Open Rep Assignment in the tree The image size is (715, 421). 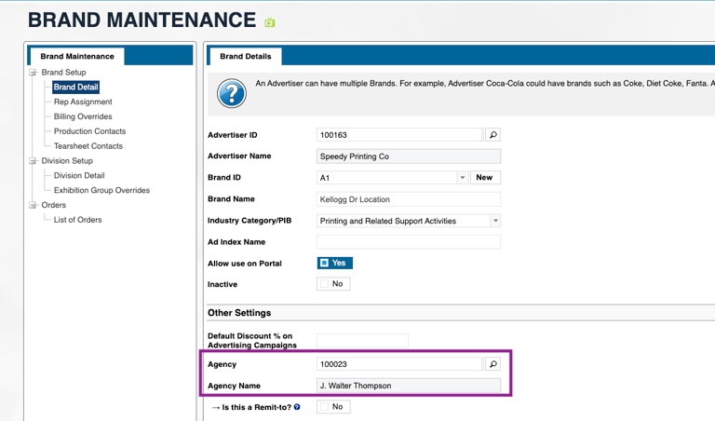pos(83,102)
